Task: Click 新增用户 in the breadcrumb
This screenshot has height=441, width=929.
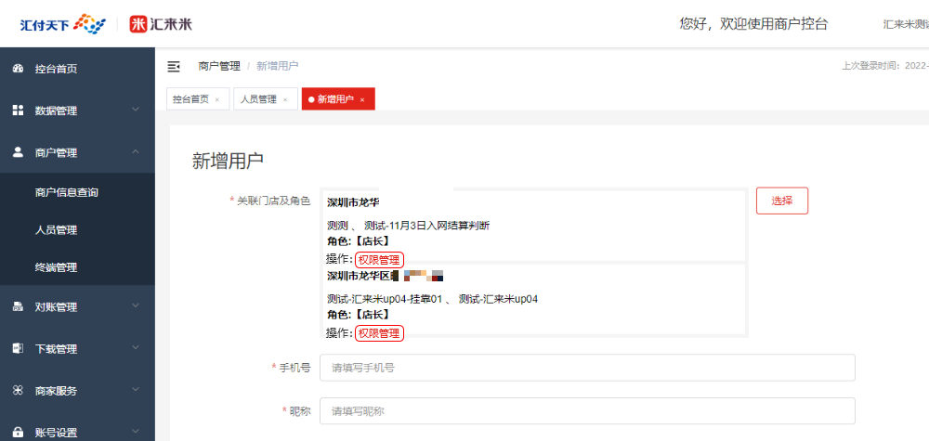Action: 277,66
